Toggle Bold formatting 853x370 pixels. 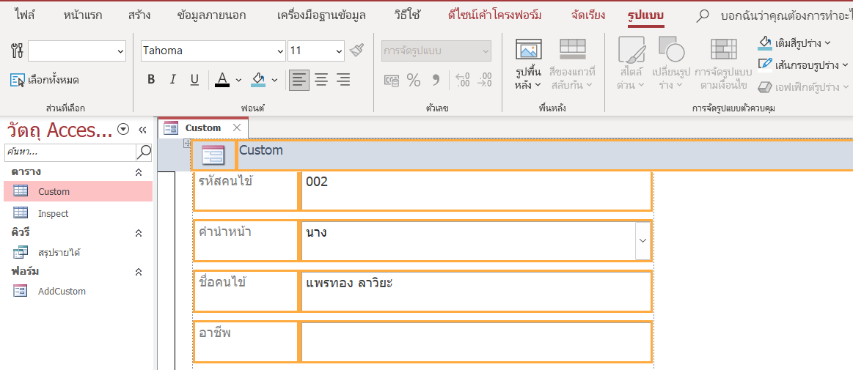click(151, 80)
